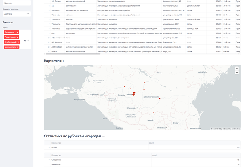This screenshot has width=251, height=167.
Task: Sort cities table by Количество header
Action: pos(101,155)
